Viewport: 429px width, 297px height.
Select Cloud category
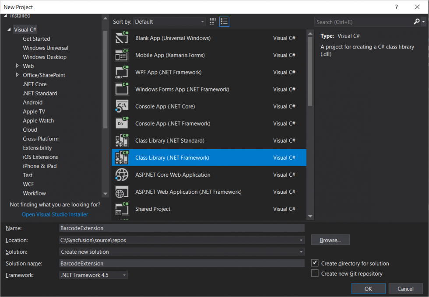(30, 129)
